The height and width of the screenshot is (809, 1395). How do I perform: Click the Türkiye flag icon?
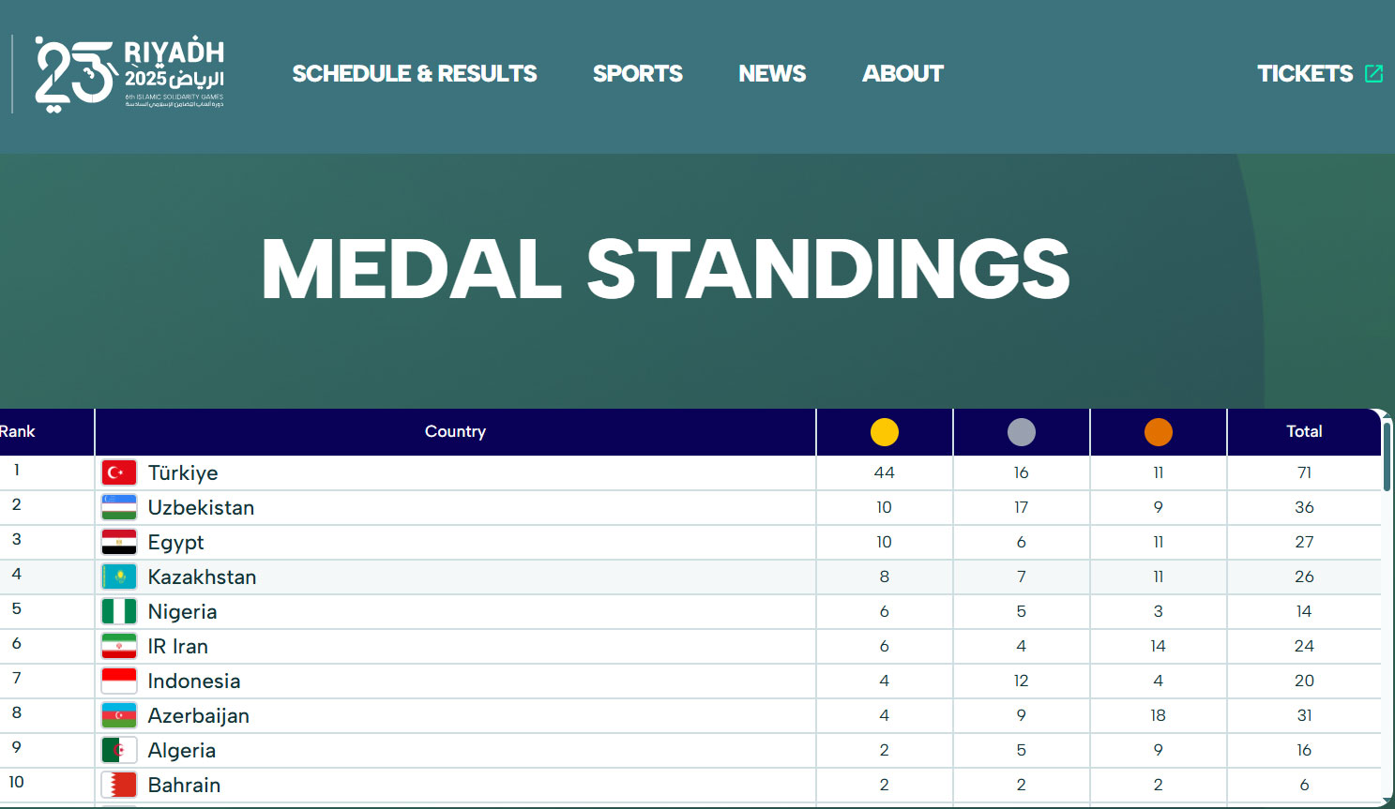[x=119, y=472]
